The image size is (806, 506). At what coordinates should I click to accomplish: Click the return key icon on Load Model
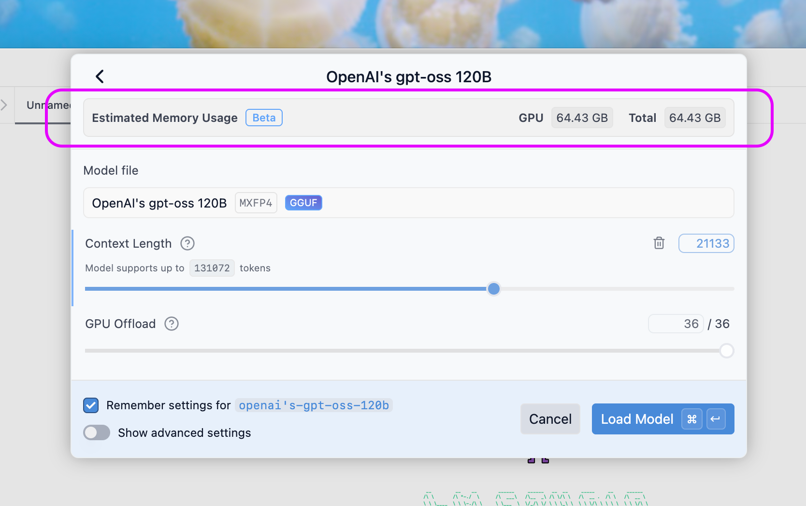coord(716,419)
